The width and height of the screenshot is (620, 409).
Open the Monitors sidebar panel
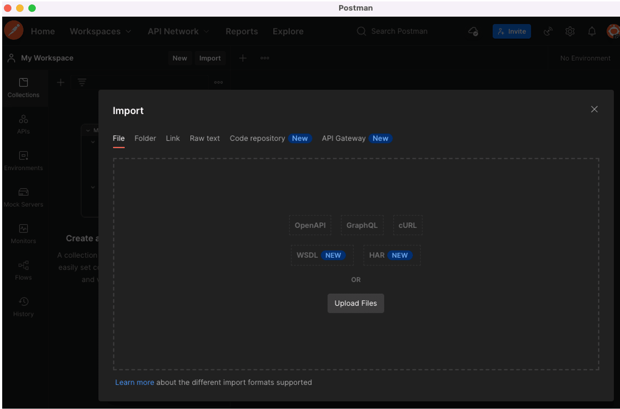point(23,234)
